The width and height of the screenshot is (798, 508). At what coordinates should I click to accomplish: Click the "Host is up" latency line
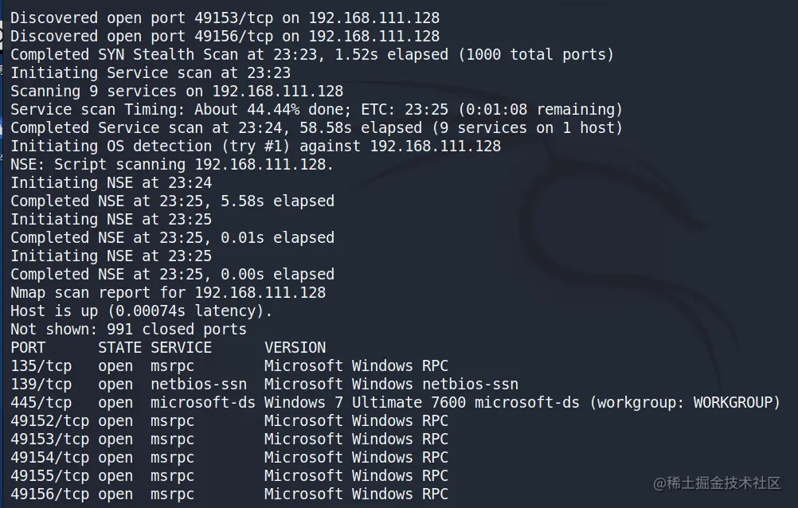(x=141, y=311)
